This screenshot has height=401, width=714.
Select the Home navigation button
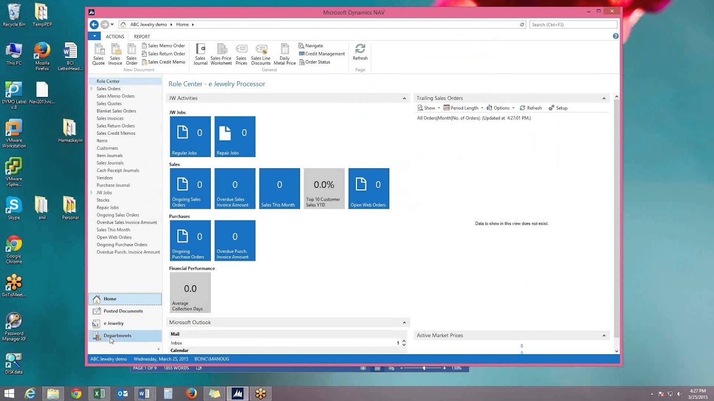click(x=125, y=299)
